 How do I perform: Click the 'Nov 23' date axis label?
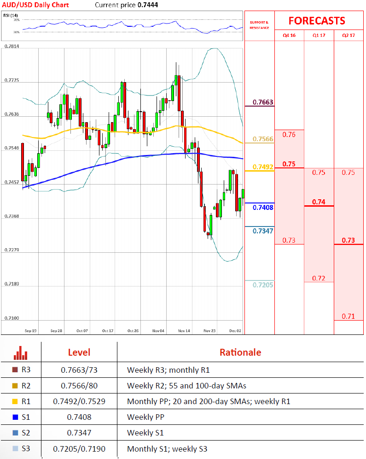(209, 331)
